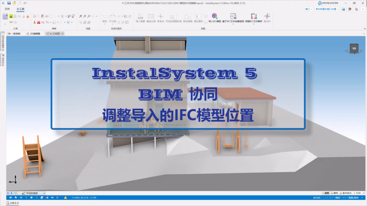Click the water drop icon in 计算 group

coord(23,16)
